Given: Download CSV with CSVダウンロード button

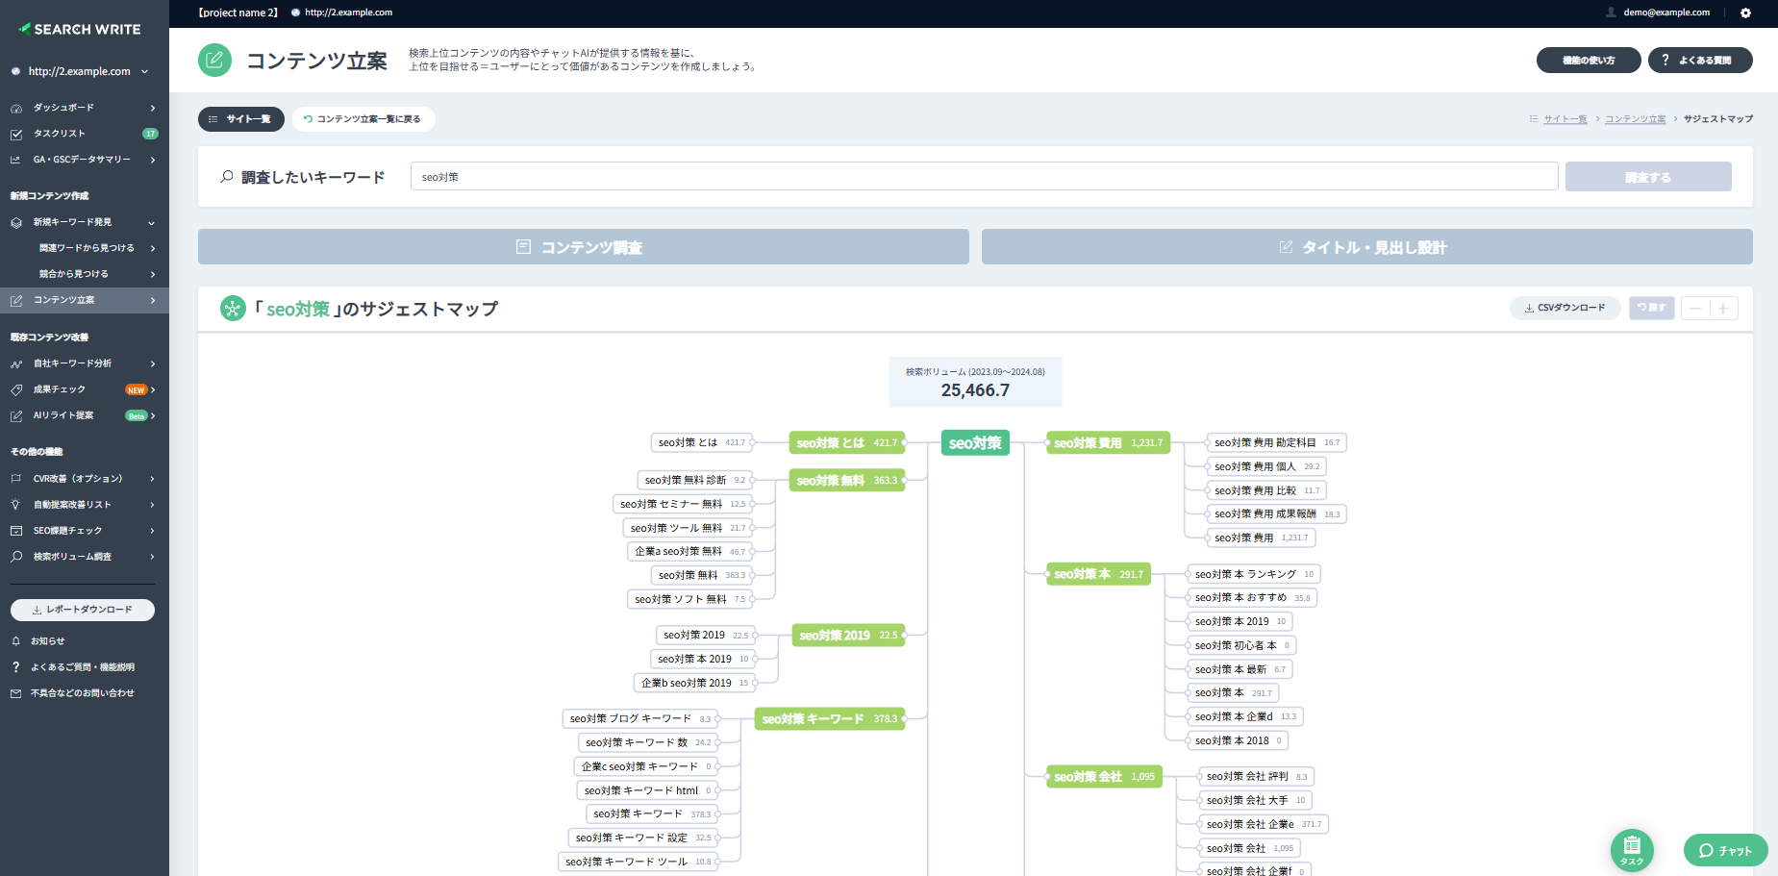Looking at the screenshot, I should pyautogui.click(x=1565, y=308).
